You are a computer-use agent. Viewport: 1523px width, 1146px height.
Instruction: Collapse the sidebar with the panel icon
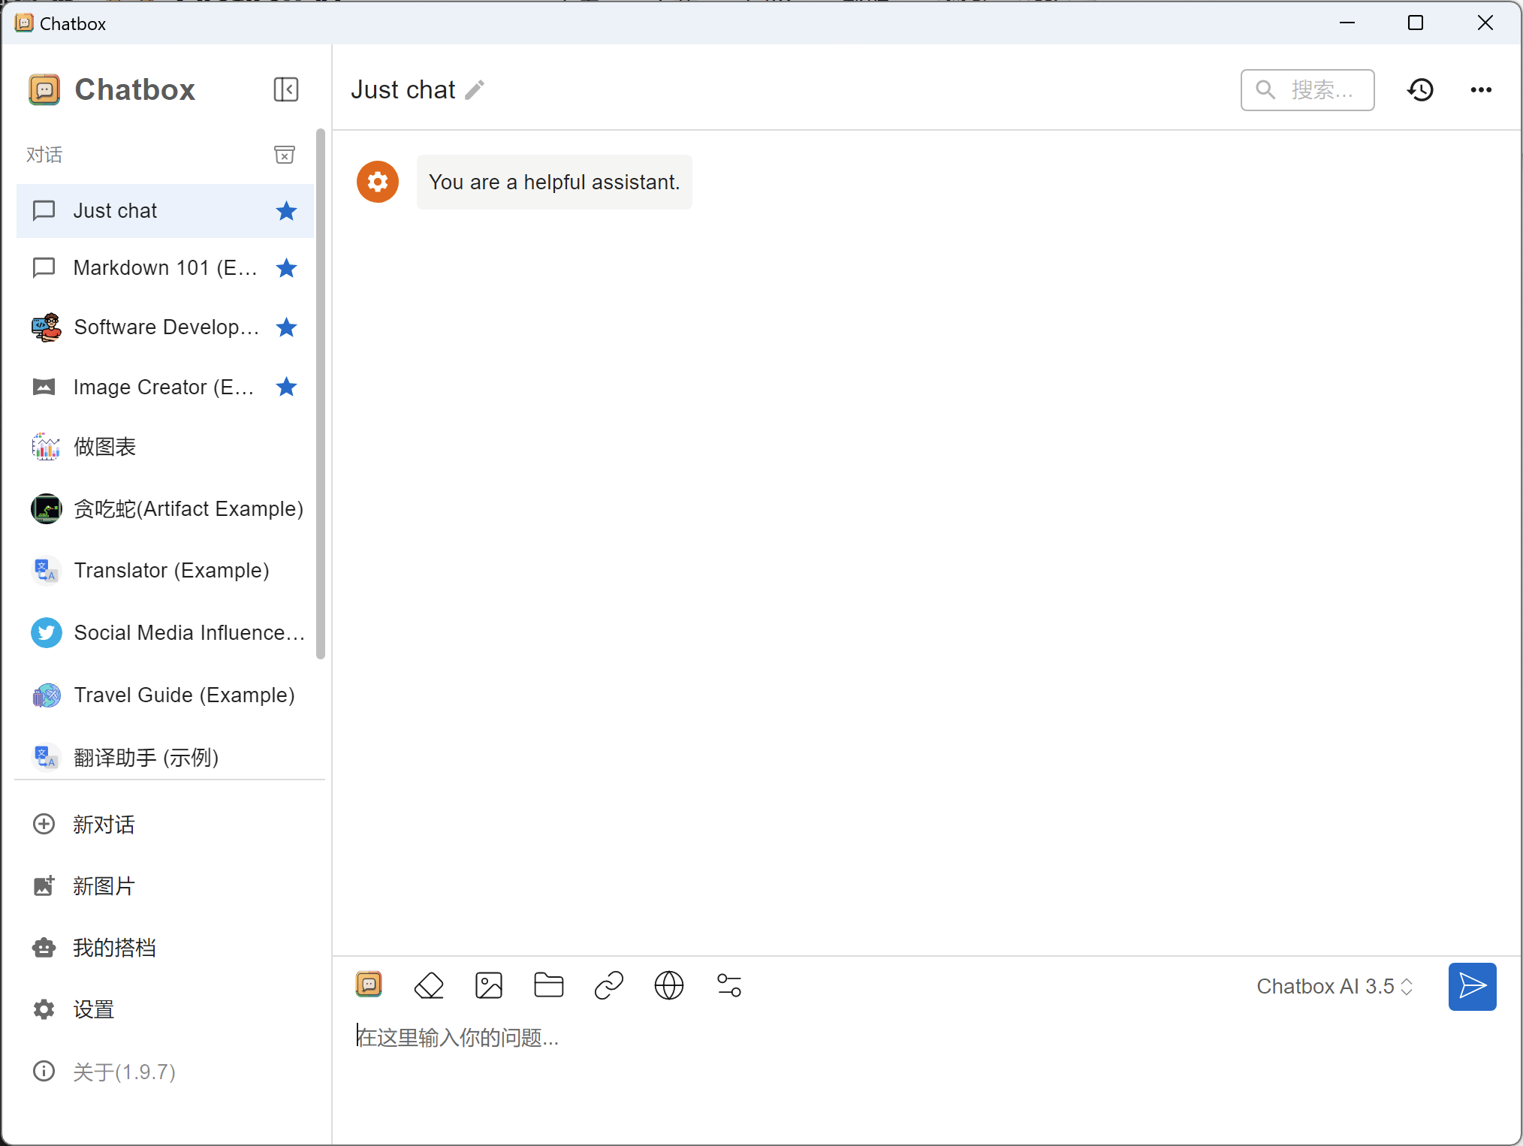[285, 89]
